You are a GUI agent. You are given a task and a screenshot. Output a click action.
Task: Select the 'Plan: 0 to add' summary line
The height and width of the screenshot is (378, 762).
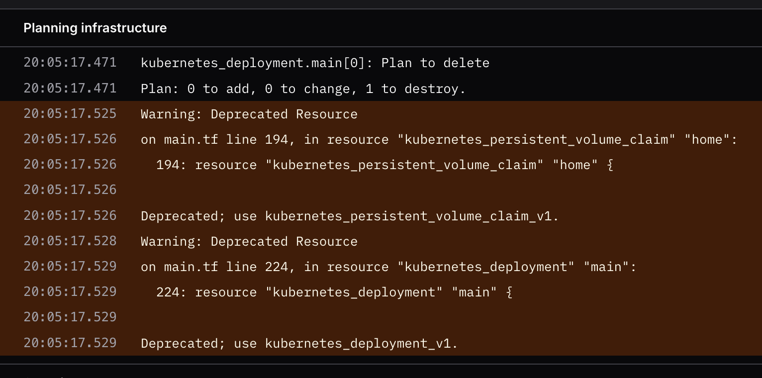click(x=303, y=89)
